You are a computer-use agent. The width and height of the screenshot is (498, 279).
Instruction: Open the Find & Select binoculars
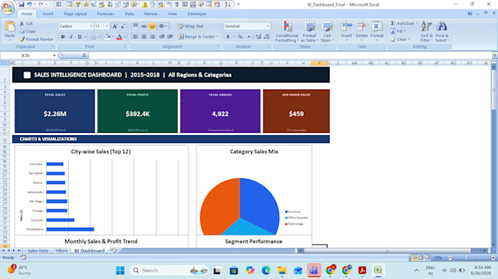point(442,31)
